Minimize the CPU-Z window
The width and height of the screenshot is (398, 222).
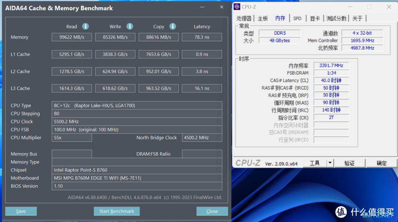(x=350, y=7)
